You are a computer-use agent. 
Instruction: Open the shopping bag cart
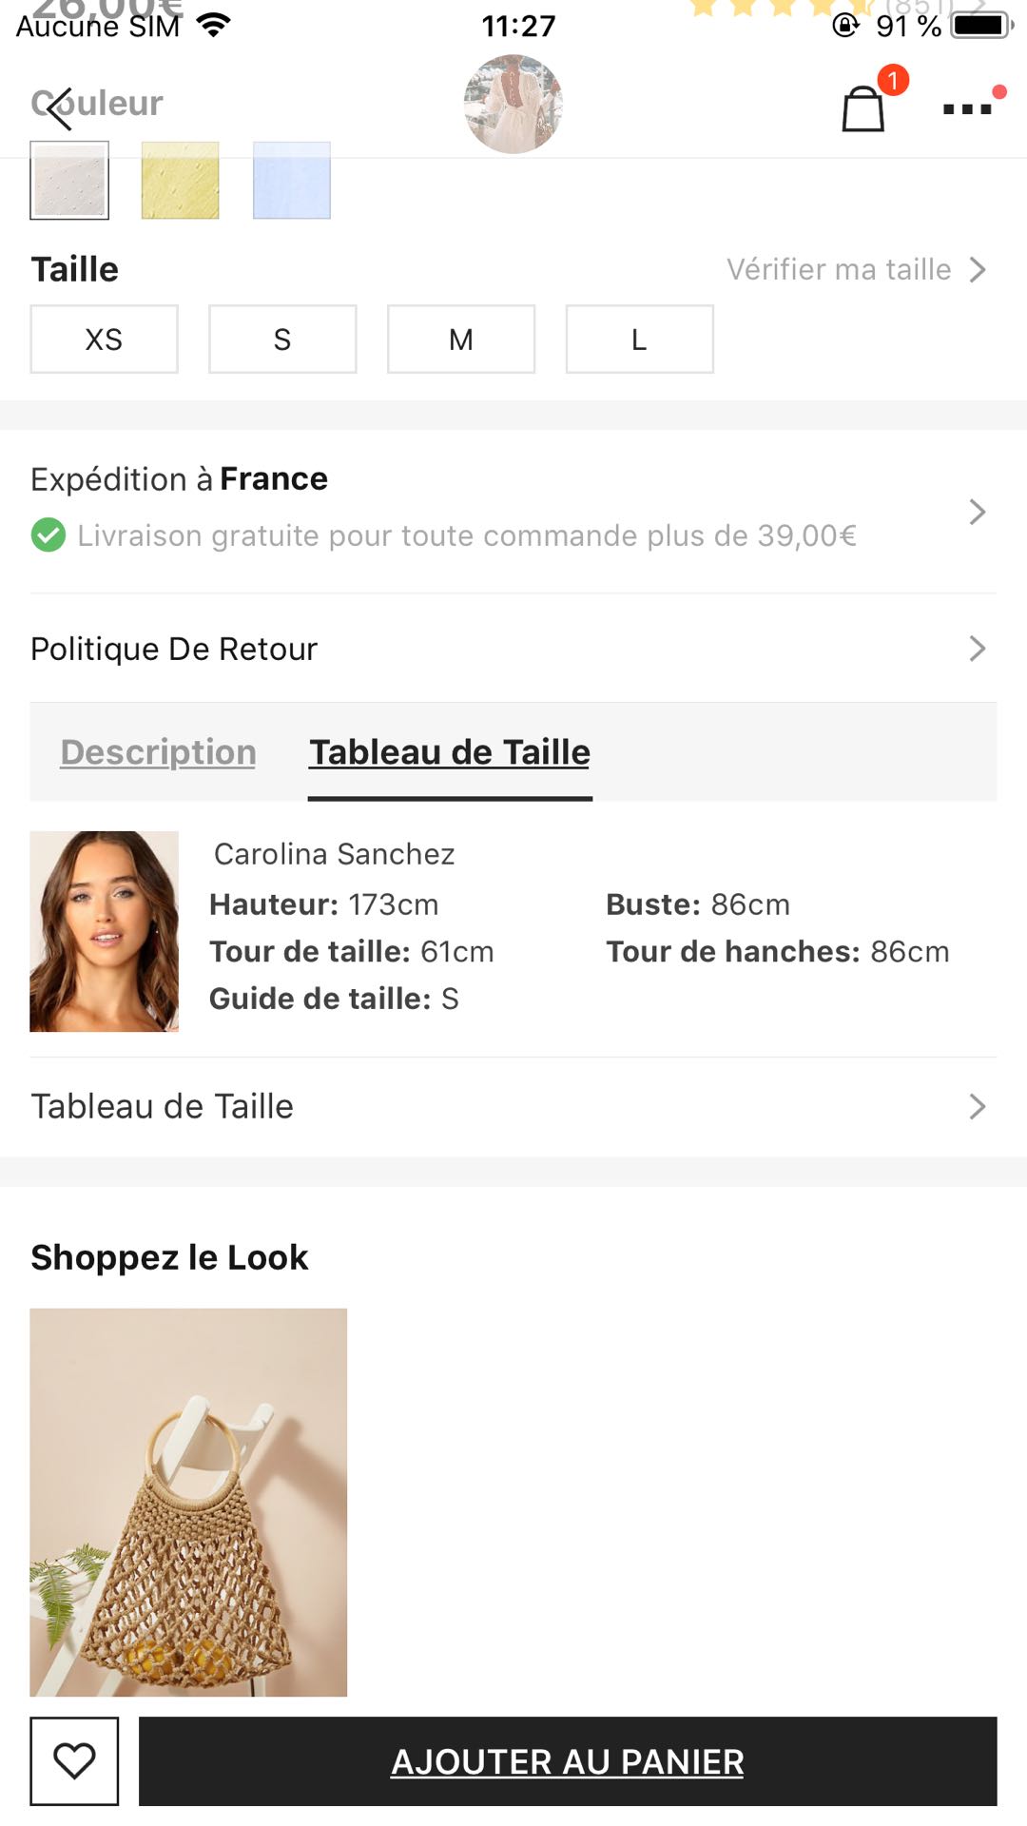pos(863,108)
